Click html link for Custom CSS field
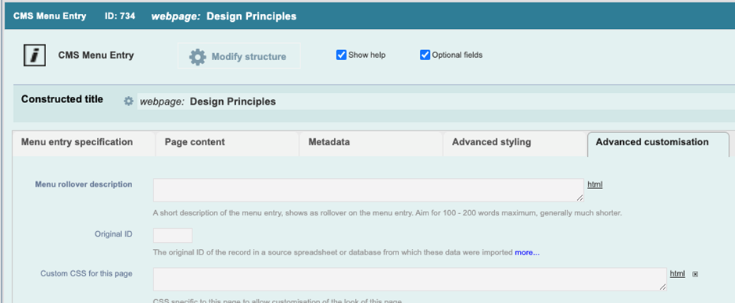 (x=677, y=273)
